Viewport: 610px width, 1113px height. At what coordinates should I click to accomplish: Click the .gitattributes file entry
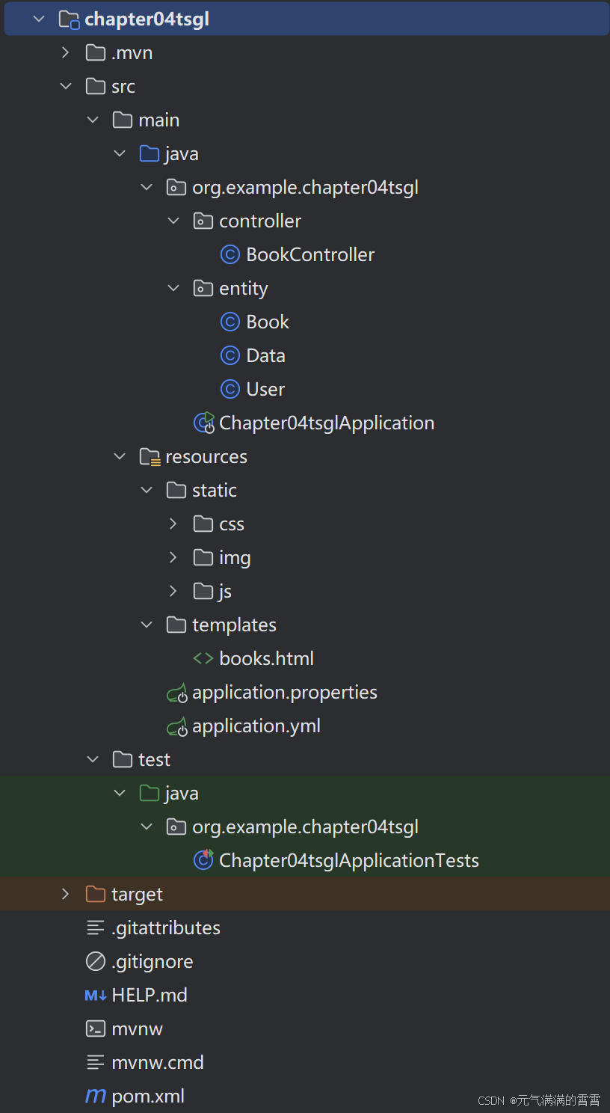click(x=166, y=927)
